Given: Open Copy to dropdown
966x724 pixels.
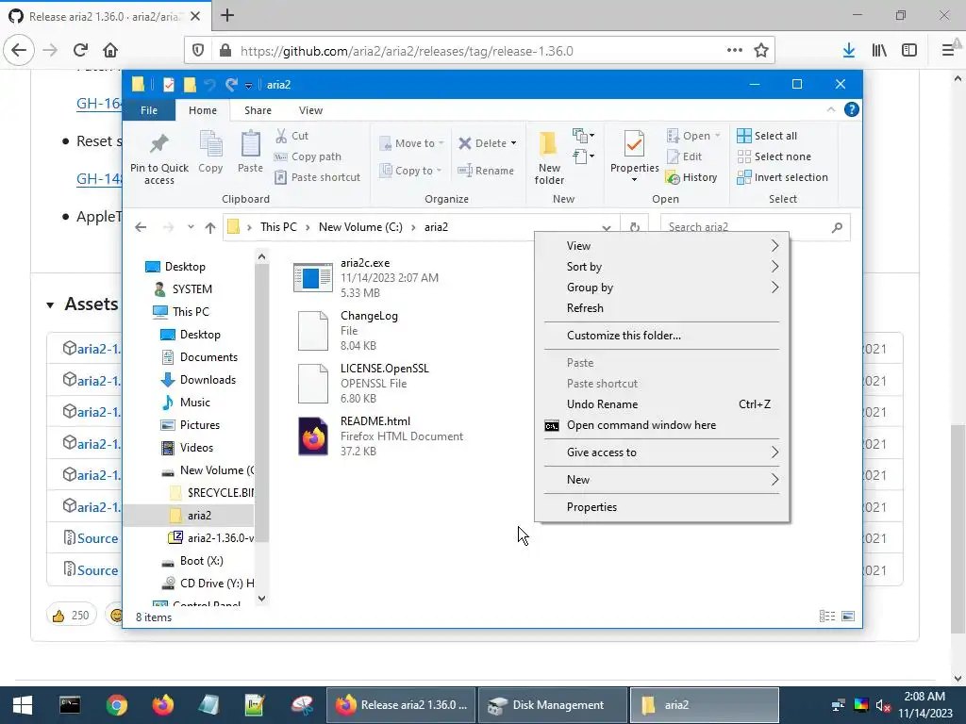Looking at the screenshot, I should pos(411,171).
